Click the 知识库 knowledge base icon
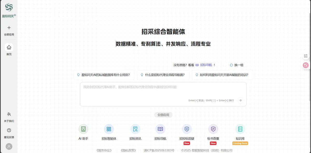 [x=240, y=129]
